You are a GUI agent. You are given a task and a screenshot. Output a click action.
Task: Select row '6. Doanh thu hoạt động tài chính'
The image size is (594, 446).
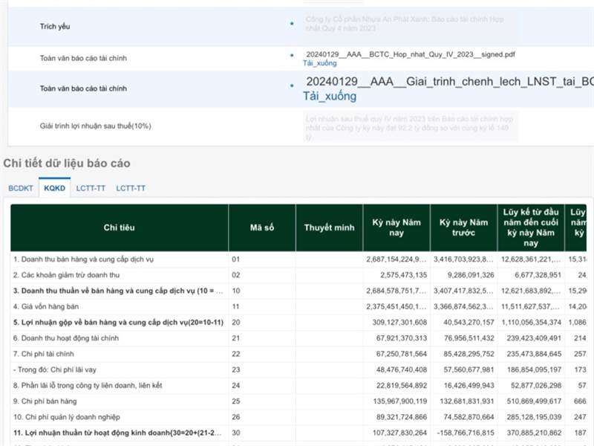coord(298,338)
